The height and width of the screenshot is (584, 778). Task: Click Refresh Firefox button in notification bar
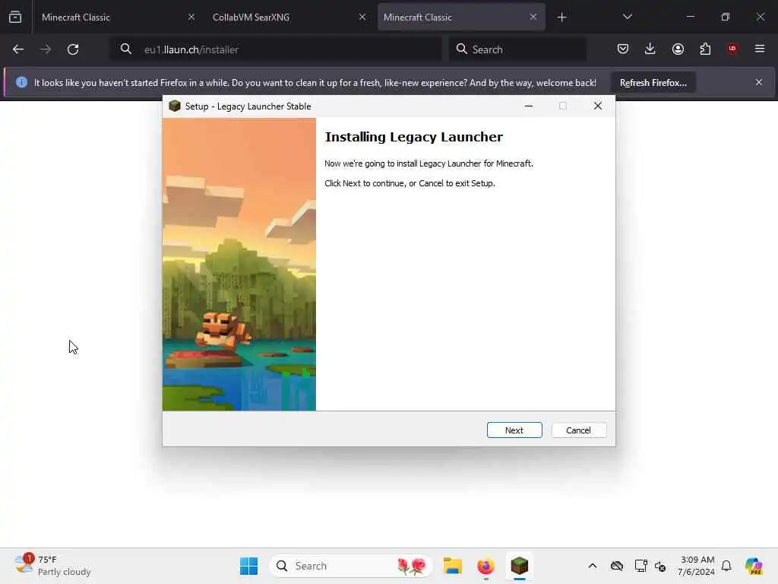coord(653,82)
